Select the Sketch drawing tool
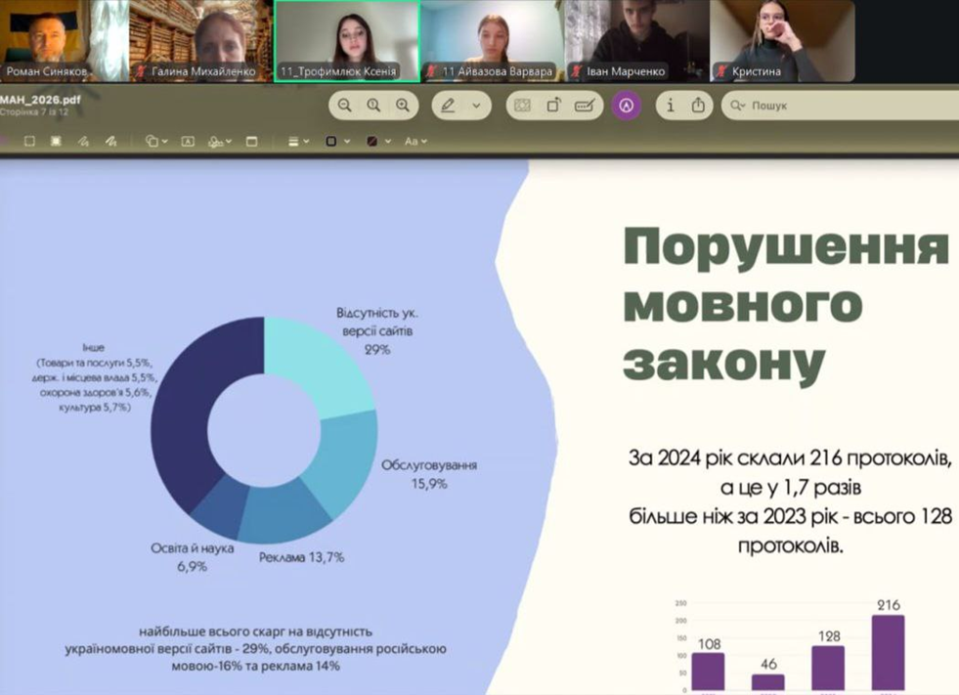Image resolution: width=959 pixels, height=695 pixels. [83, 142]
